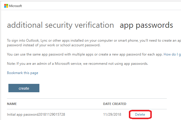Select the app passwords tab
This screenshot has height=120, width=181.
point(146,25)
